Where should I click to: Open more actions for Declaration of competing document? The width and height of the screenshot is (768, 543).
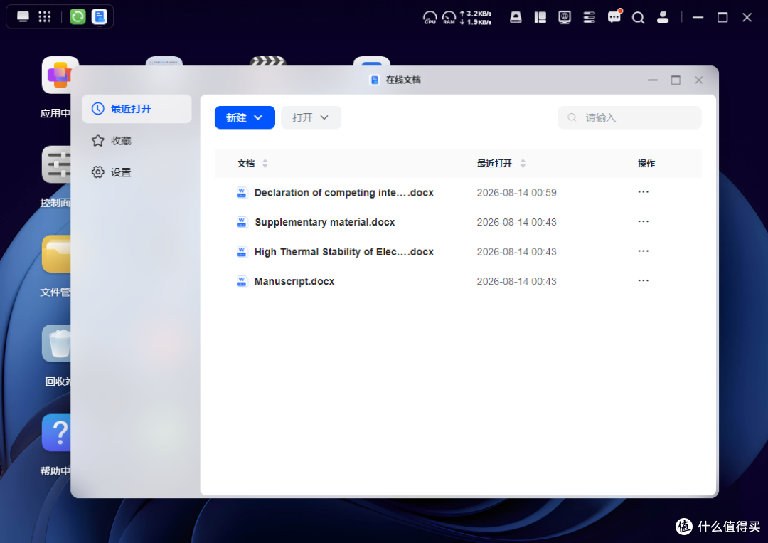643,191
